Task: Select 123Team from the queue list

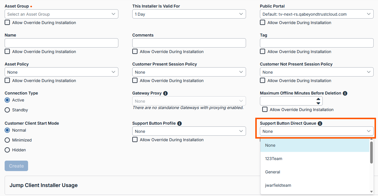Action: tap(274, 159)
